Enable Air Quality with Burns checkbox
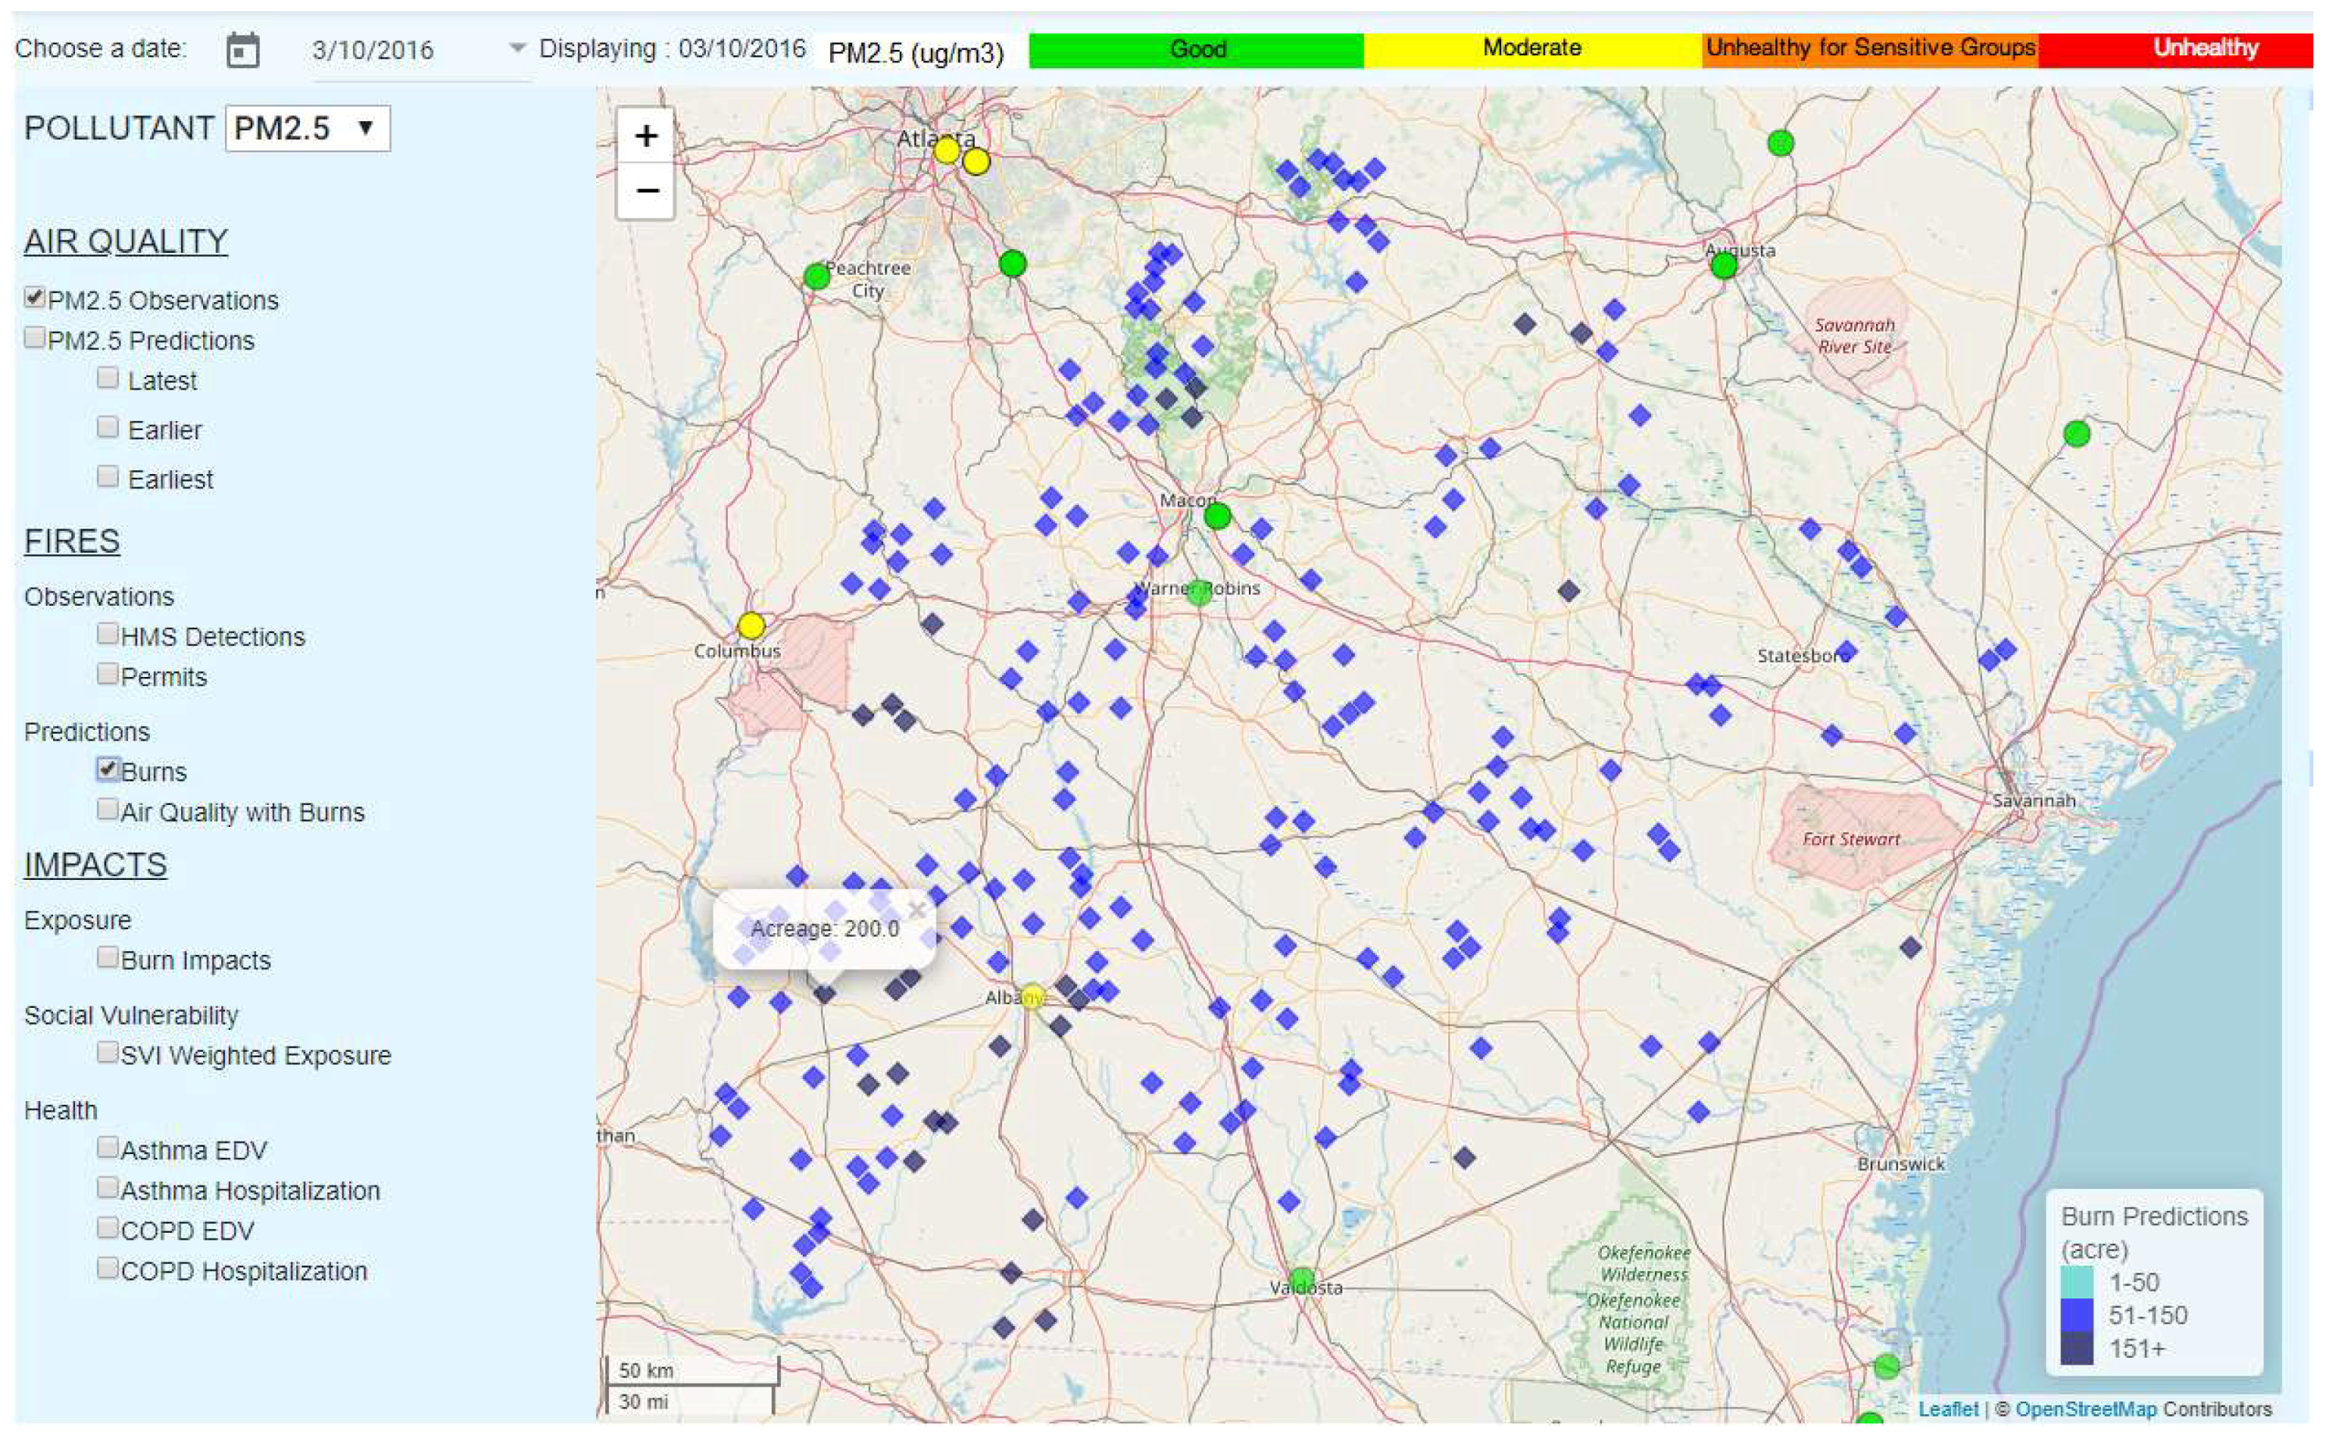The width and height of the screenshot is (2329, 1439). pyautogui.click(x=108, y=809)
